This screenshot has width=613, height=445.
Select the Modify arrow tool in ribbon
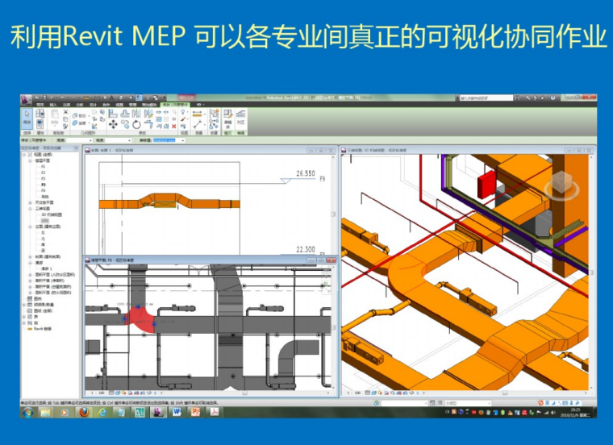tap(27, 119)
